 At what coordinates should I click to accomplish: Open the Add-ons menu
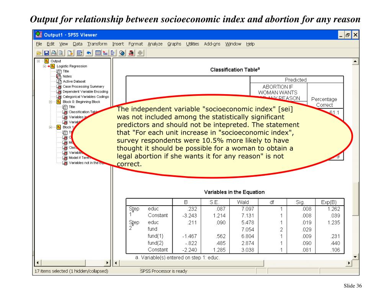(212, 44)
